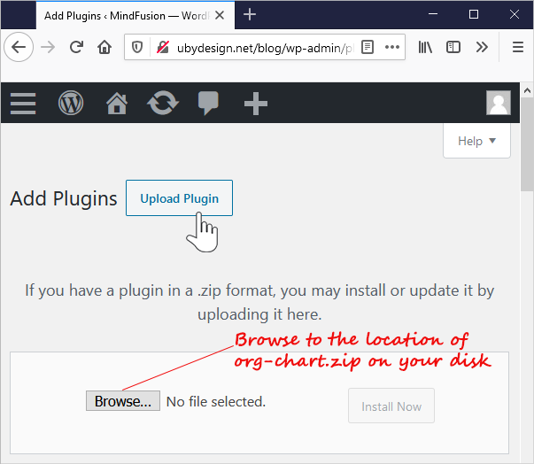Click the vertical scrollbar thumb

coord(527,144)
